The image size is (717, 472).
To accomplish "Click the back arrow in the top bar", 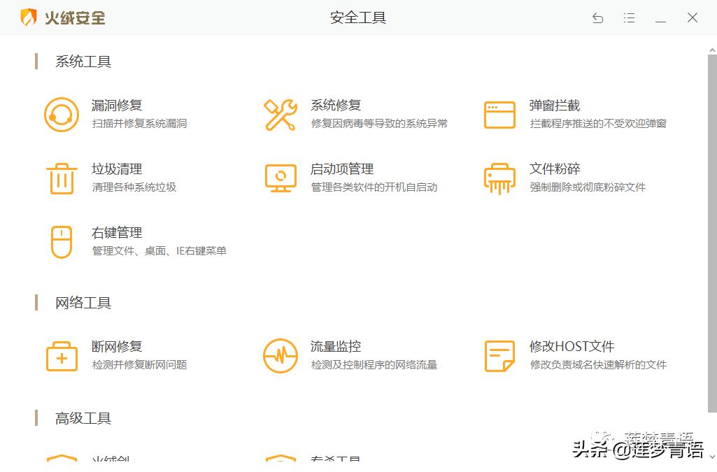I will [x=597, y=17].
